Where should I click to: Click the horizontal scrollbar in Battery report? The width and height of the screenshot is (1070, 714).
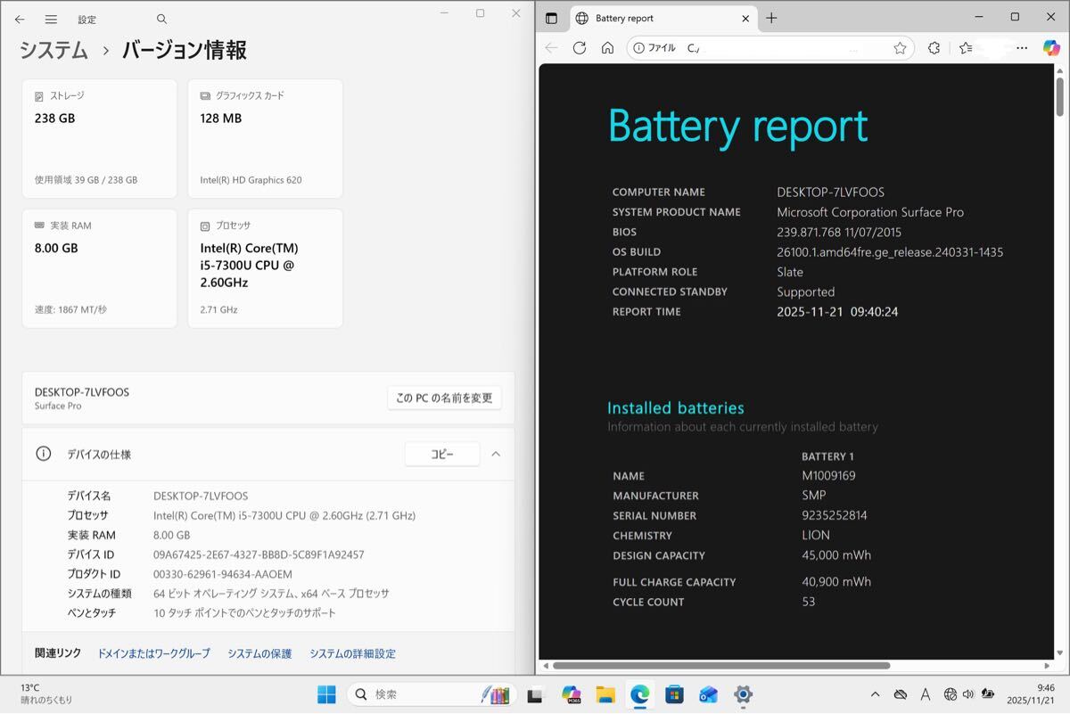tap(720, 665)
